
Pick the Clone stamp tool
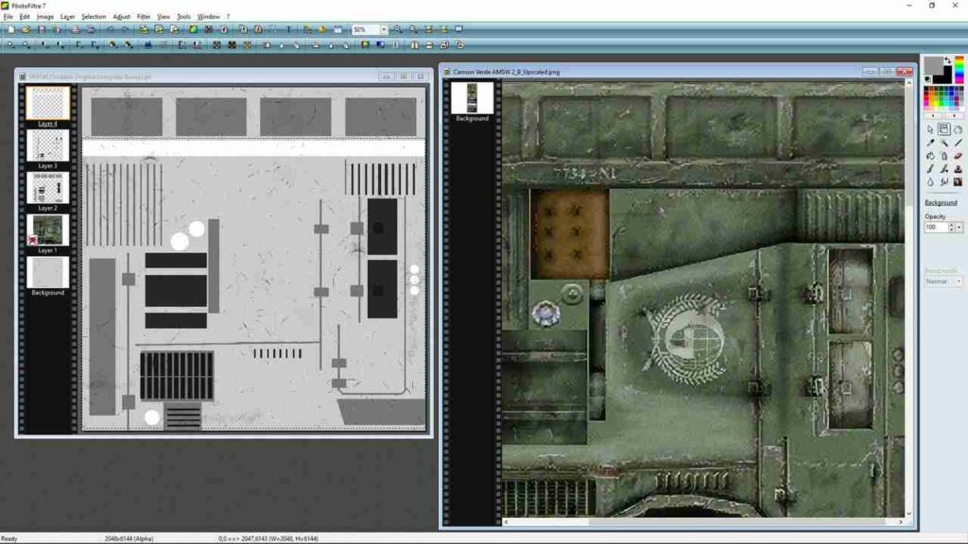(x=958, y=169)
